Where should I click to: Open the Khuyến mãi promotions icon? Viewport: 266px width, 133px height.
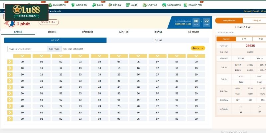coord(186,5)
